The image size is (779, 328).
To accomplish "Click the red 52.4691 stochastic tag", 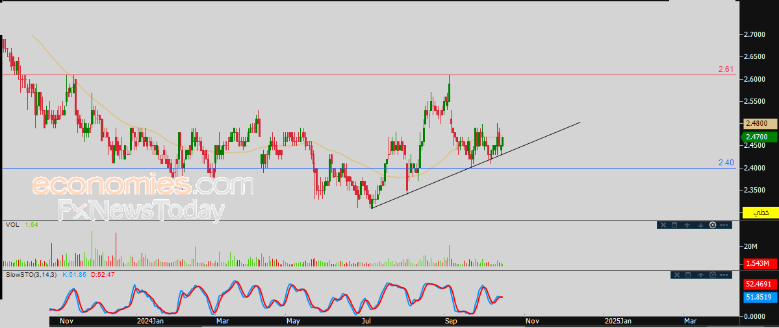I will pos(760,285).
